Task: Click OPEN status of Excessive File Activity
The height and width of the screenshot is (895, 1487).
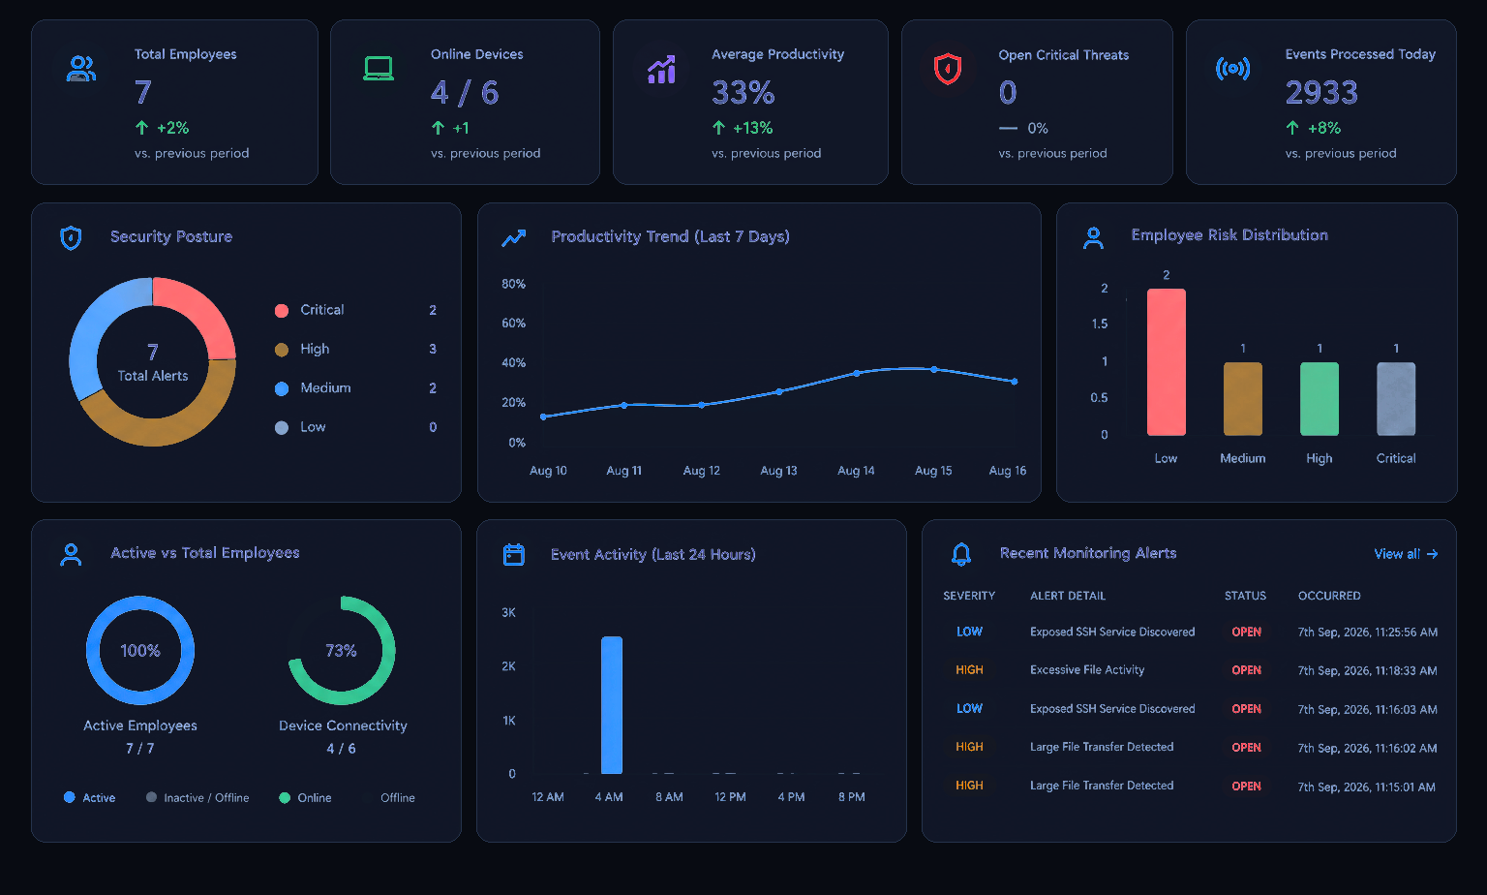Action: (1246, 670)
